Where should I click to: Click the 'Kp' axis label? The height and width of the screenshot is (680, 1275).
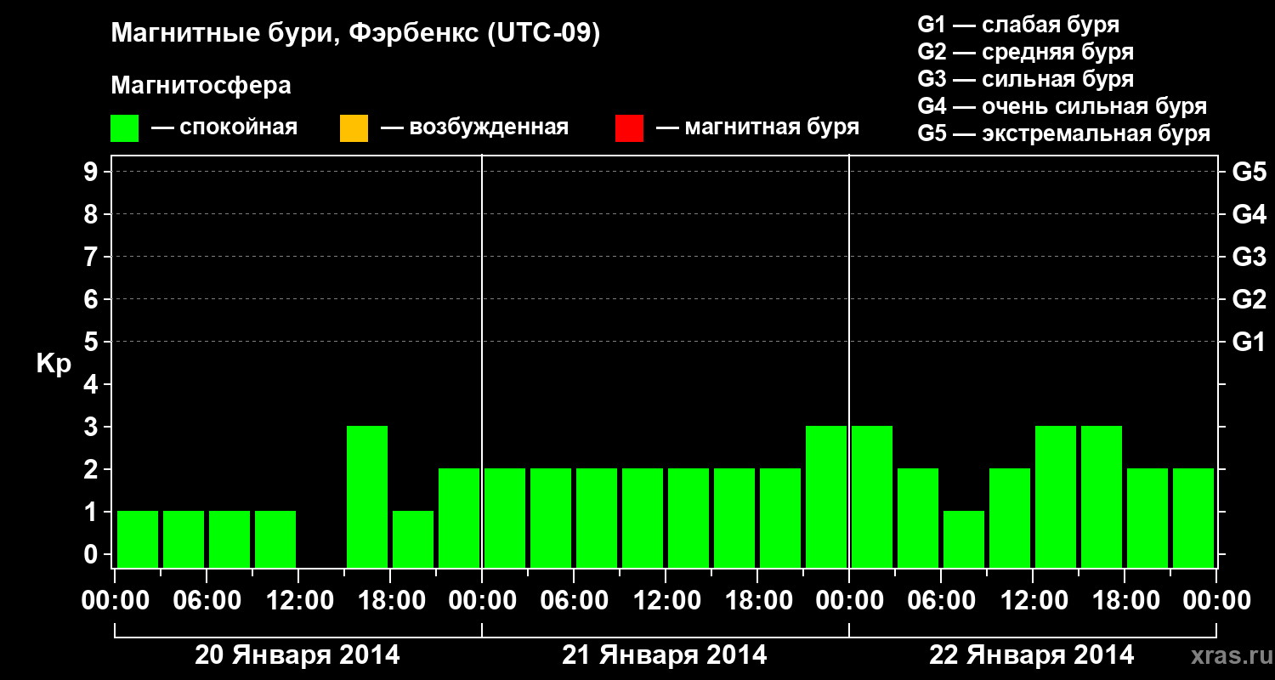(54, 364)
